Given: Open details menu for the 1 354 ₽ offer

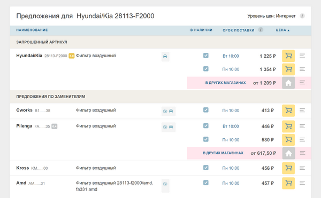Looking at the screenshot, I should [x=302, y=69].
